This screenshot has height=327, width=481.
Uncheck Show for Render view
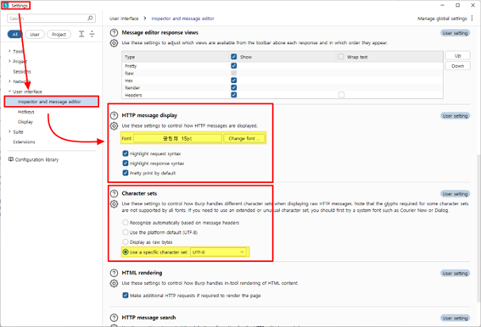point(234,87)
